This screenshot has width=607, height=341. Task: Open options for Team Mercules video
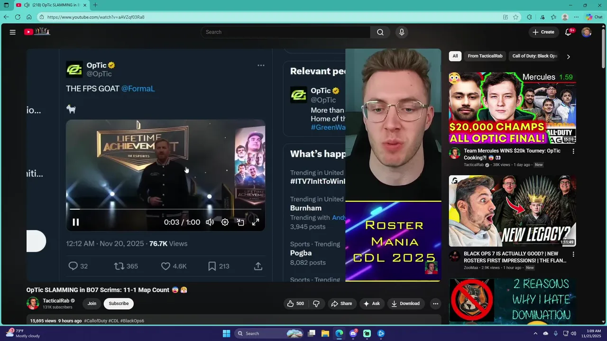(573, 152)
